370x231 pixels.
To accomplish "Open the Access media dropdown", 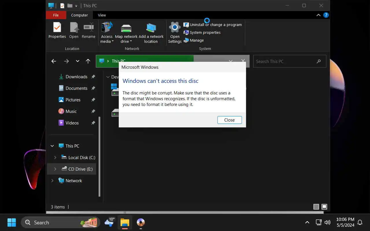I will (107, 32).
